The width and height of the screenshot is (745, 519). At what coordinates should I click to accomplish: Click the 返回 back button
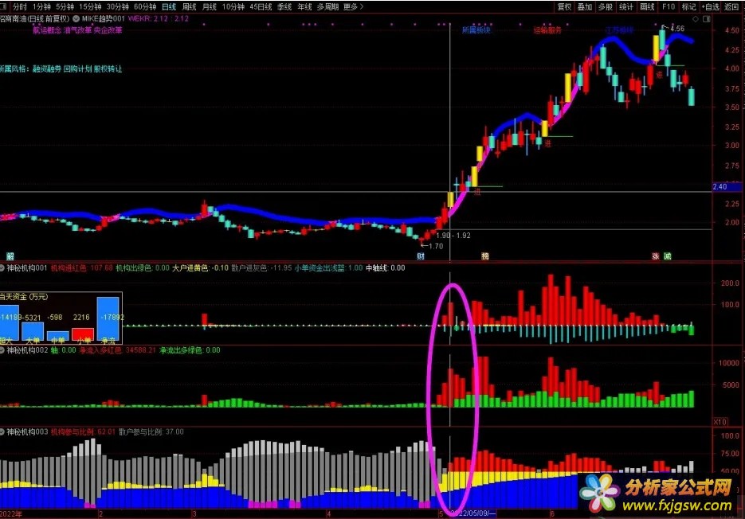[x=731, y=6]
